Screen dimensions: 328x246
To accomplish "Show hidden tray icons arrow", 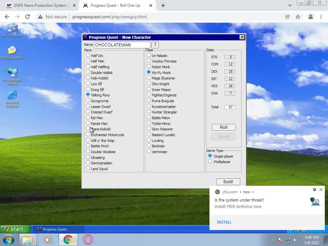I will [x=272, y=240].
